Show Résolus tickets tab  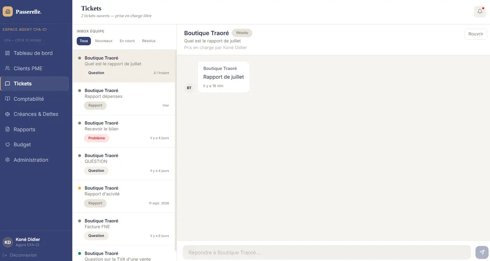149,41
